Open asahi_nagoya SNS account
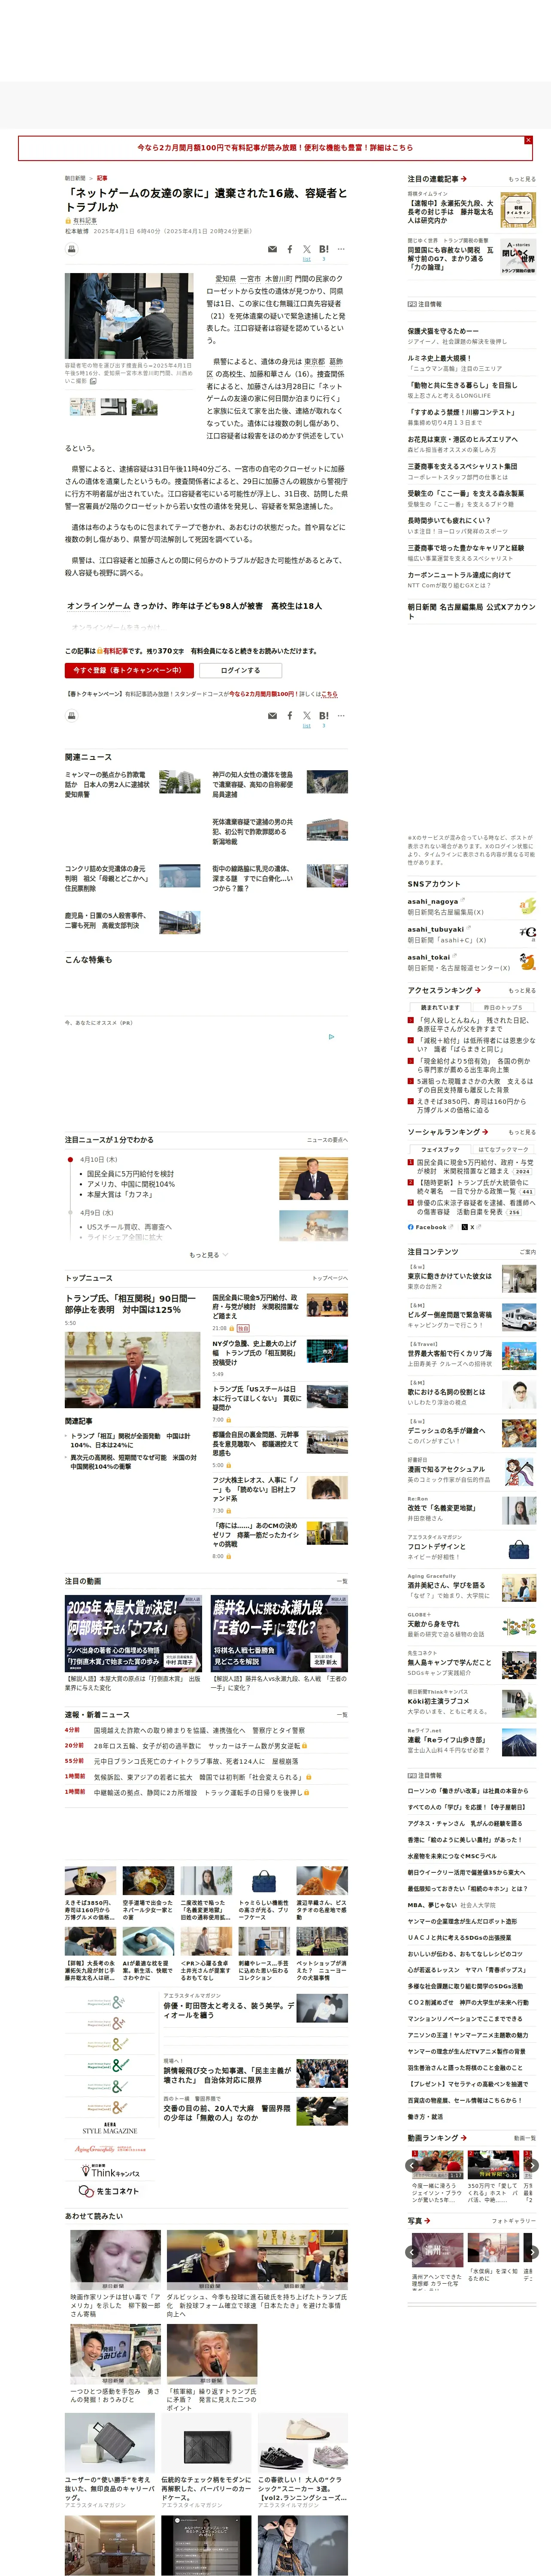 click(x=432, y=901)
